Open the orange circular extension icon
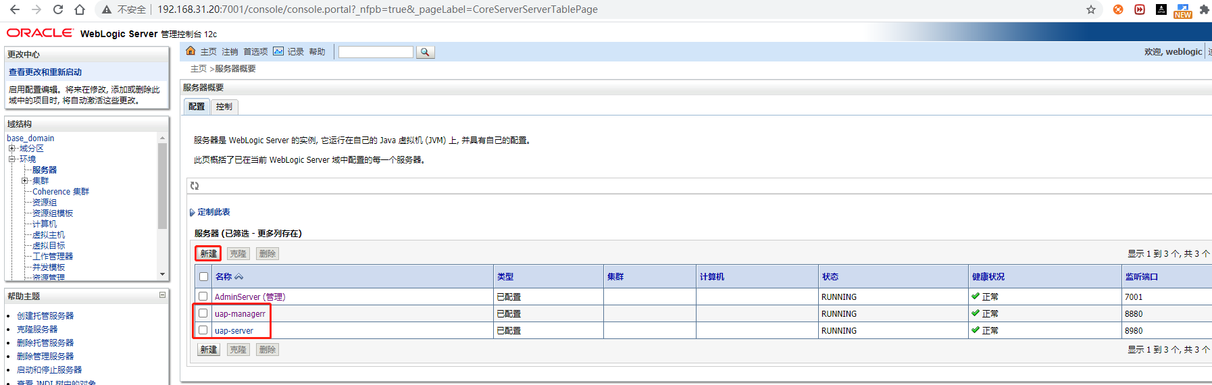This screenshot has height=385, width=1212. pos(1118,9)
